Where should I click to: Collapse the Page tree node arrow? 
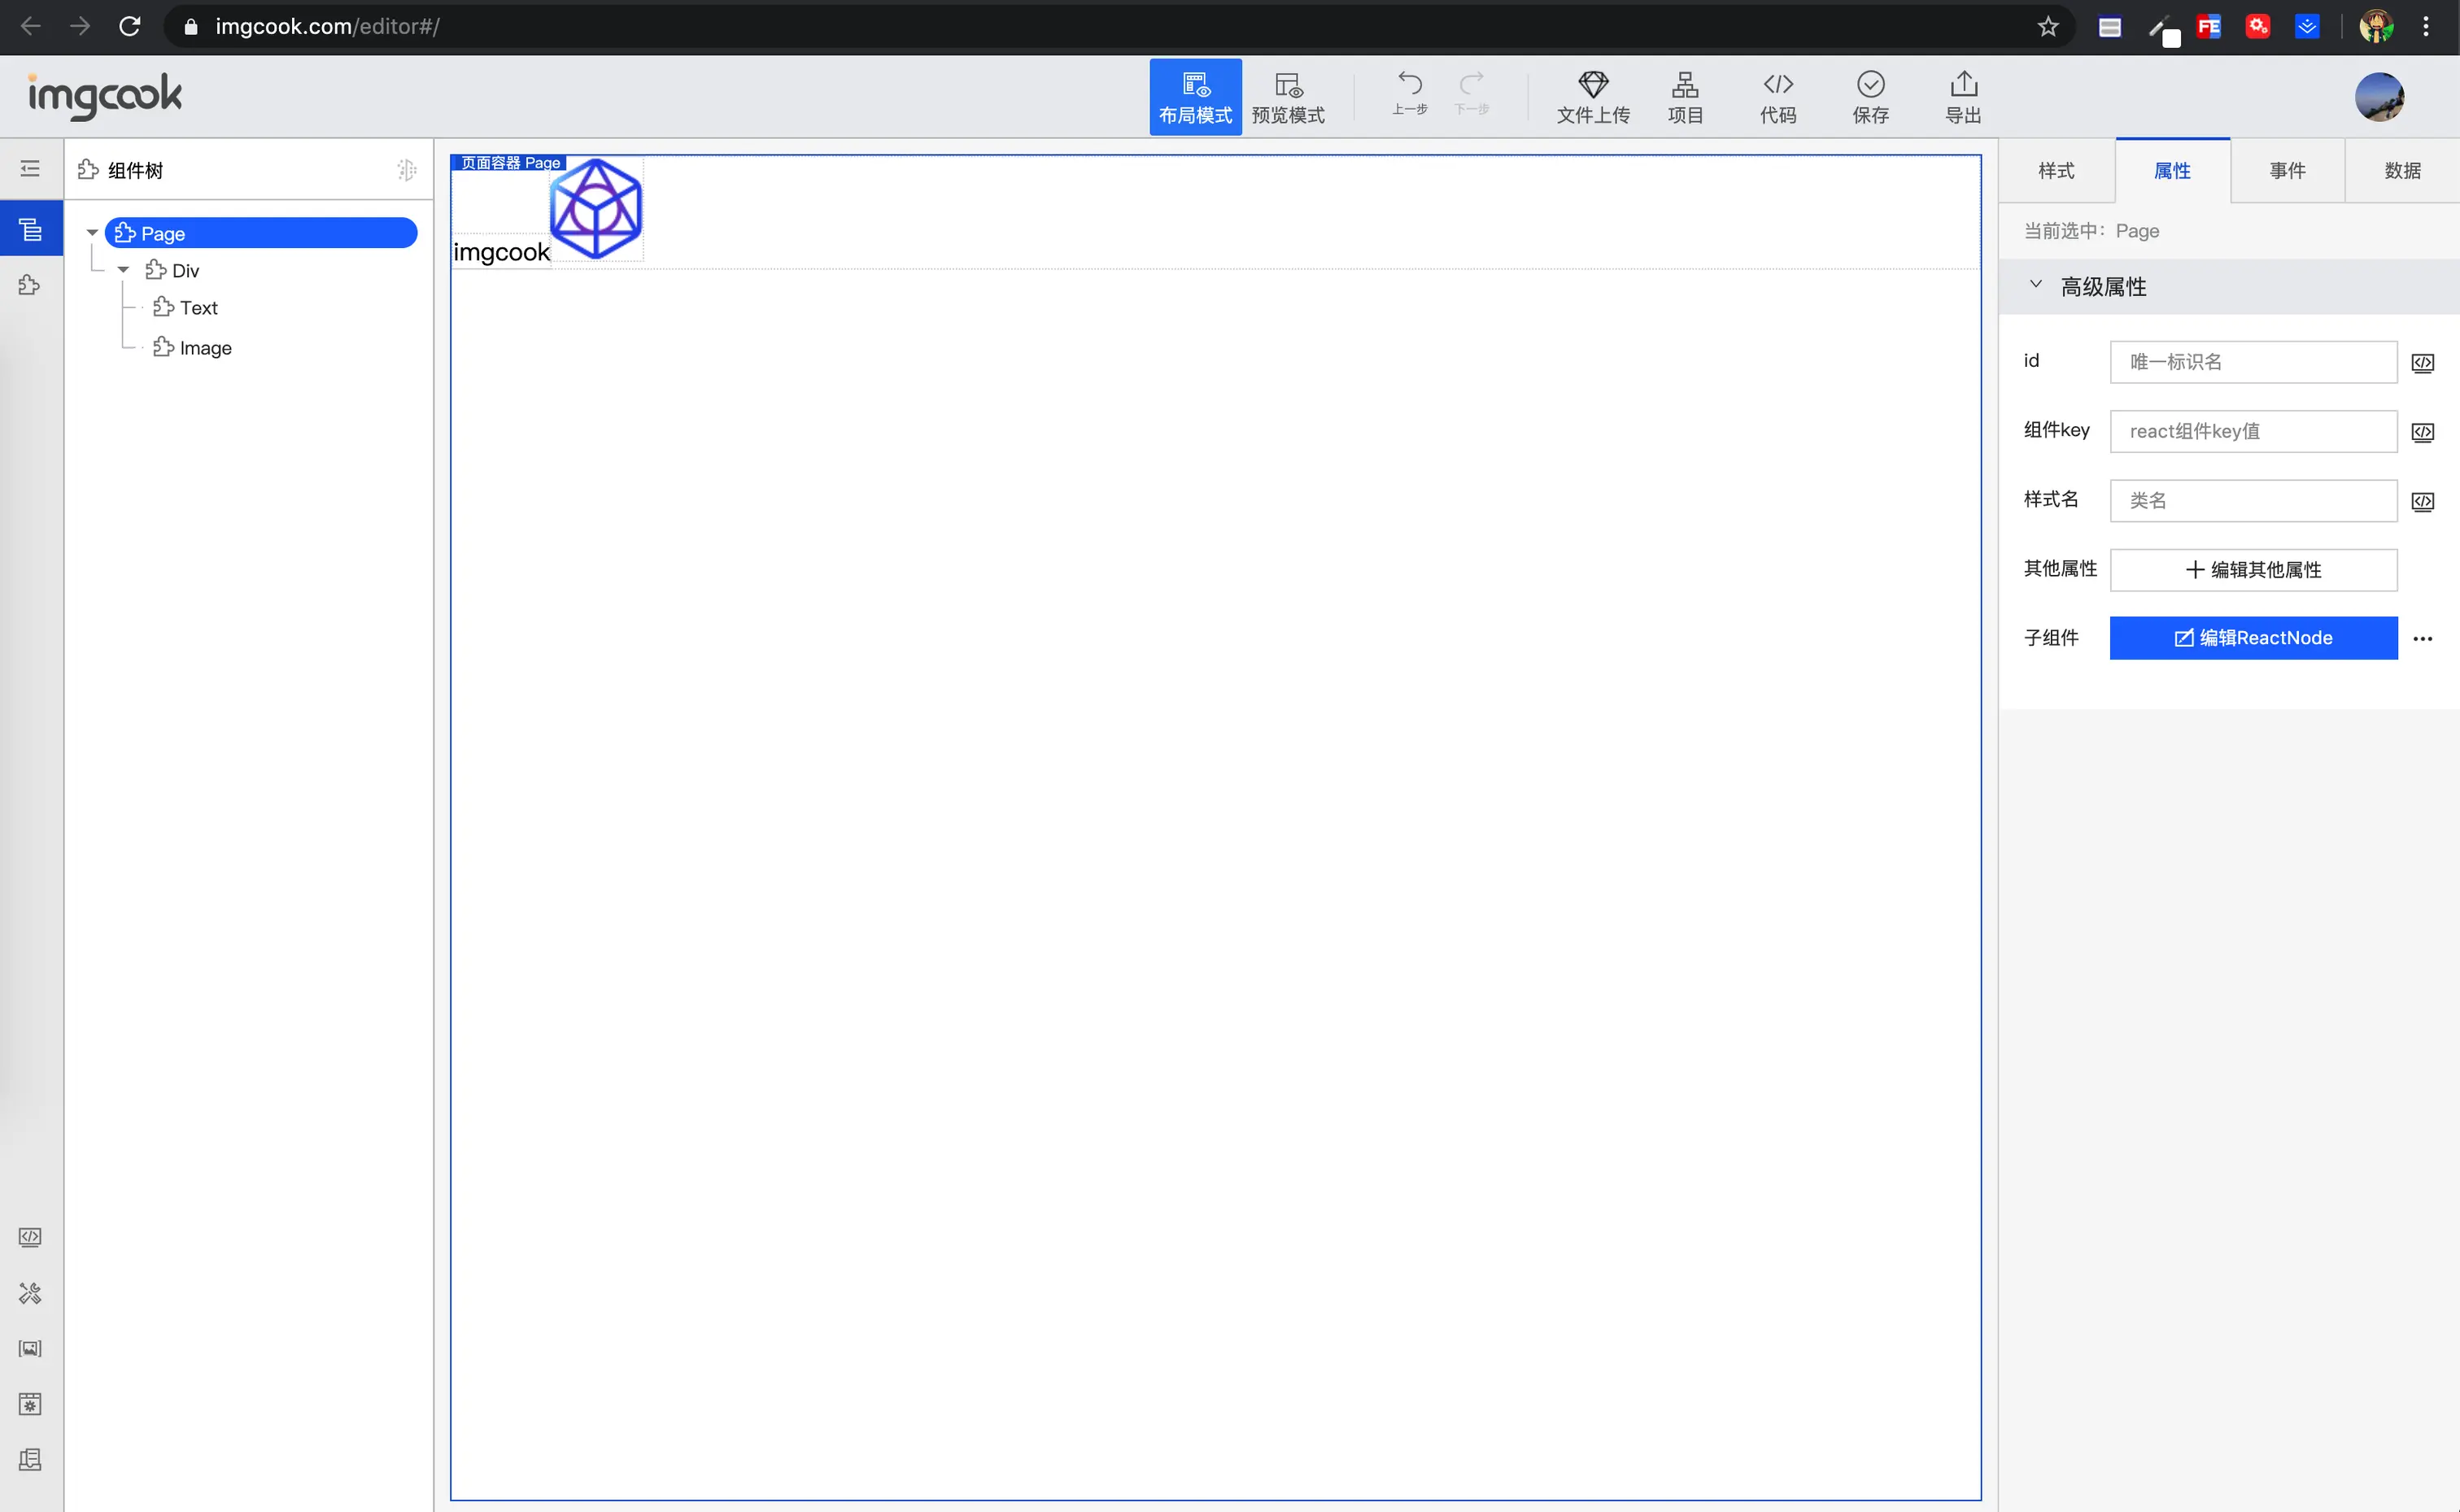(x=92, y=233)
